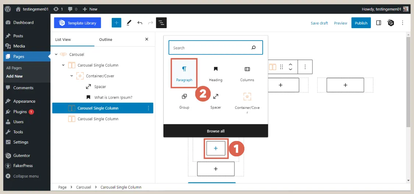Image resolution: width=414 pixels, height=194 pixels.
Task: Select the pencil Tools icon in toolbar
Action: pyautogui.click(x=129, y=23)
